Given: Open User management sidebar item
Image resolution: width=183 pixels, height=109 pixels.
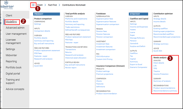Looking at the screenshot, I should [16, 34].
